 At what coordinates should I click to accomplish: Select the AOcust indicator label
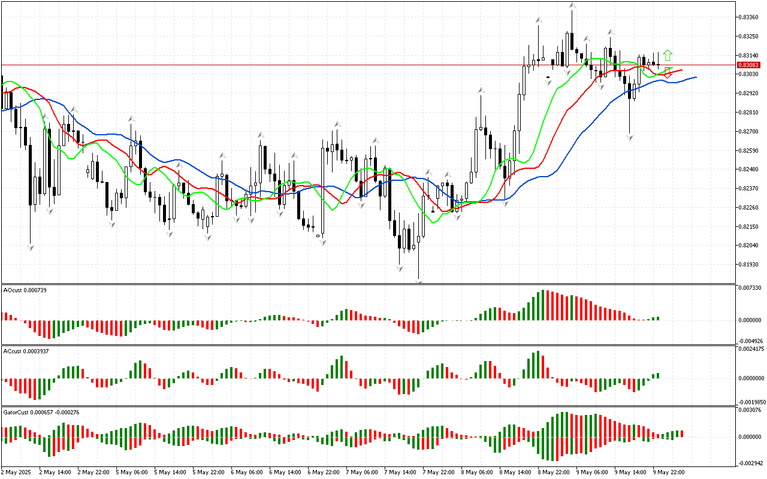tap(25, 290)
